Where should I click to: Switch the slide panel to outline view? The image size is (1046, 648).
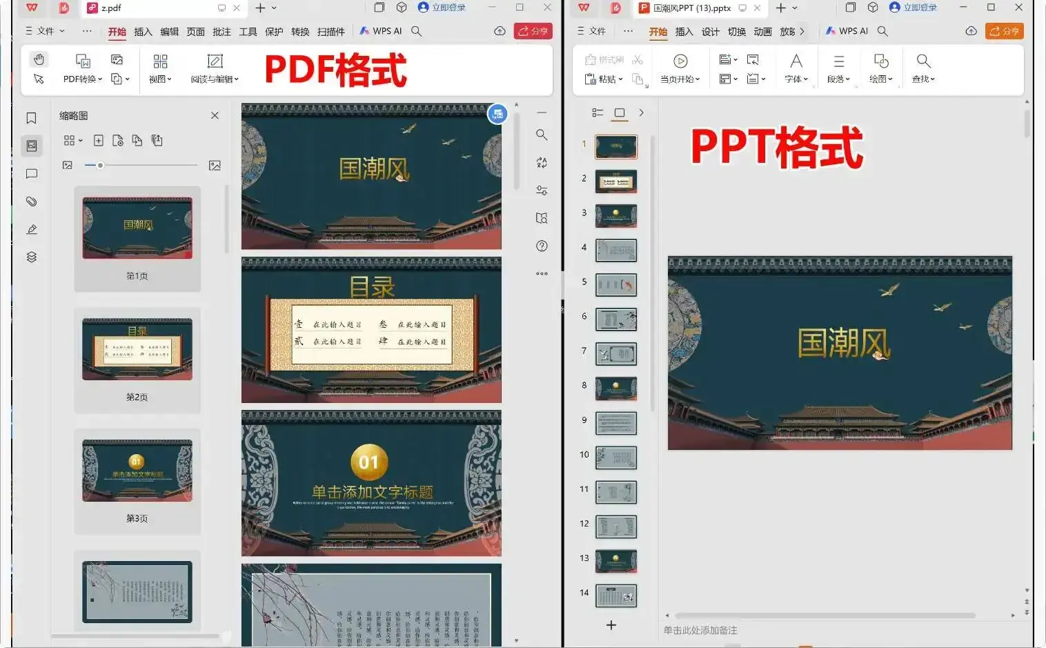tap(598, 112)
